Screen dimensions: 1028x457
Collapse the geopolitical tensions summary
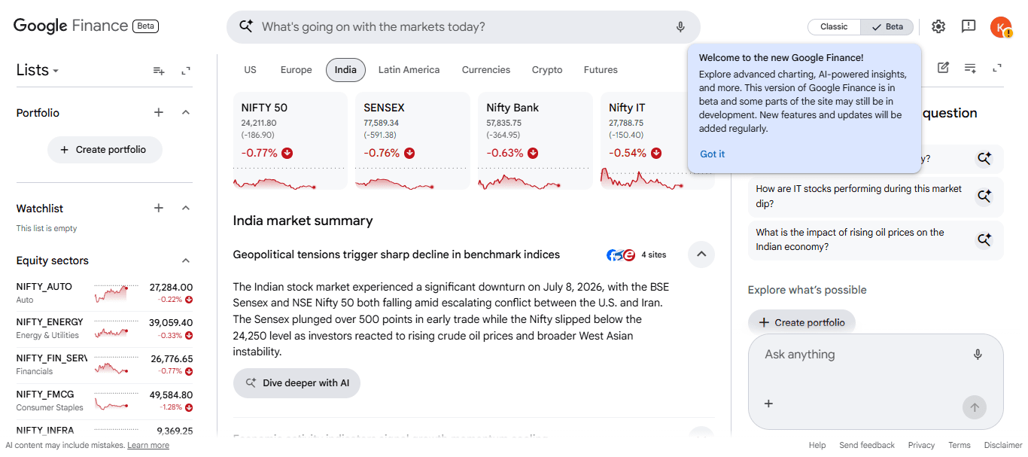point(701,254)
